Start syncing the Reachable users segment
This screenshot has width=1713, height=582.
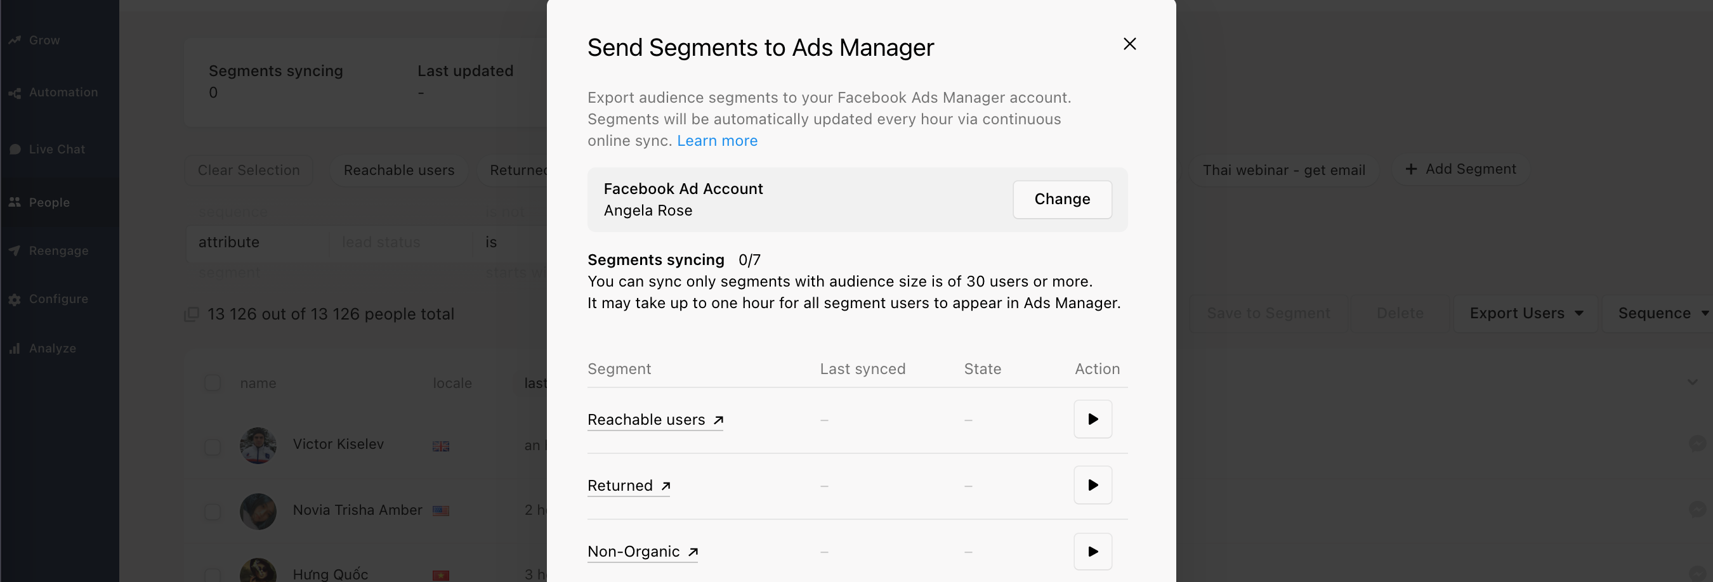(1093, 419)
